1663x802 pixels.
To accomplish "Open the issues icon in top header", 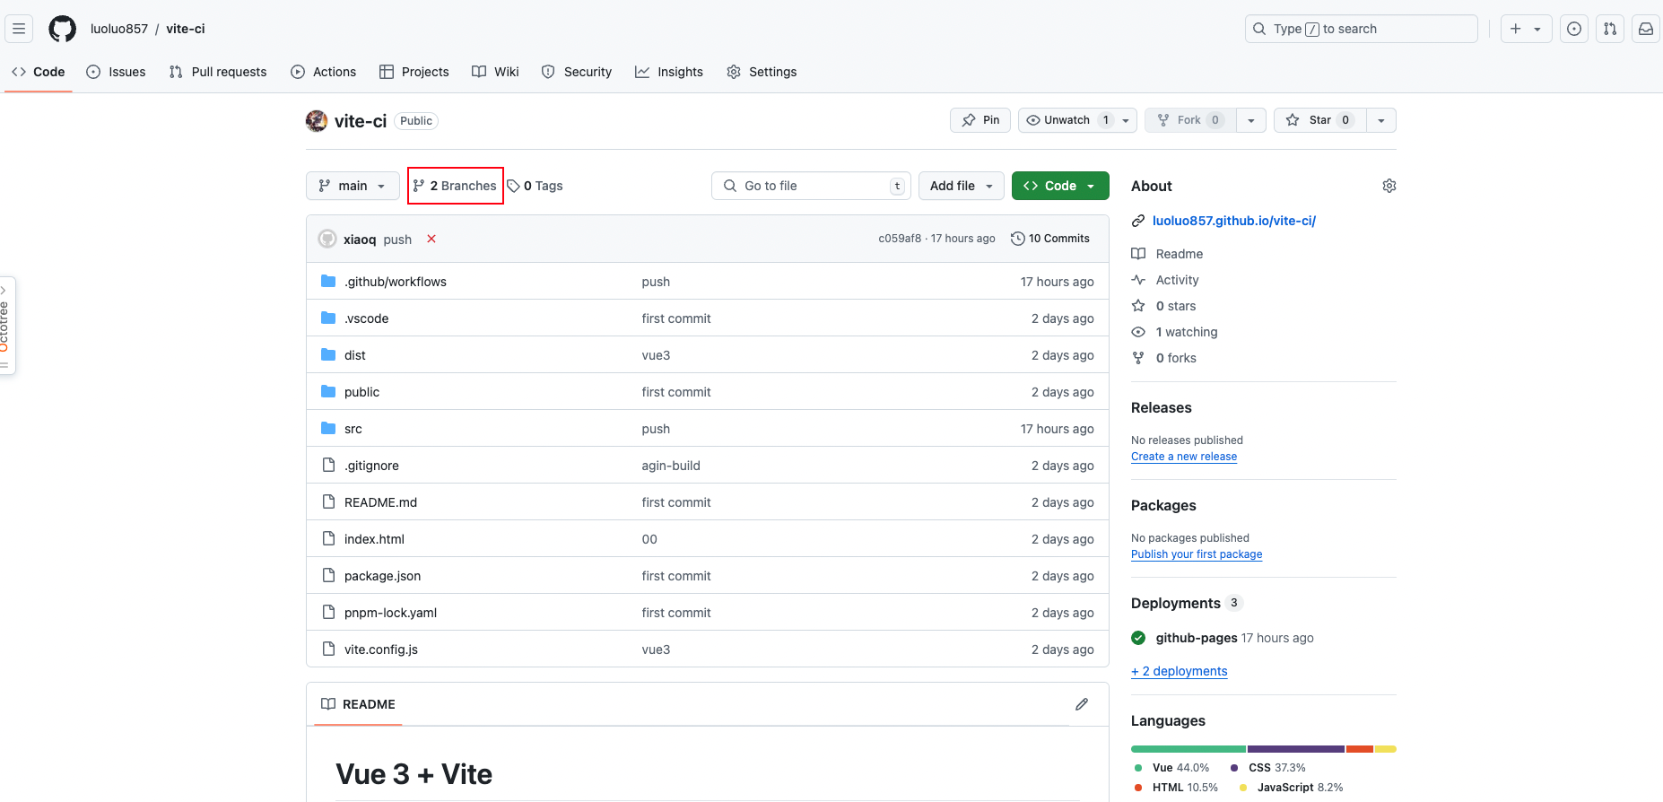I will (1574, 29).
